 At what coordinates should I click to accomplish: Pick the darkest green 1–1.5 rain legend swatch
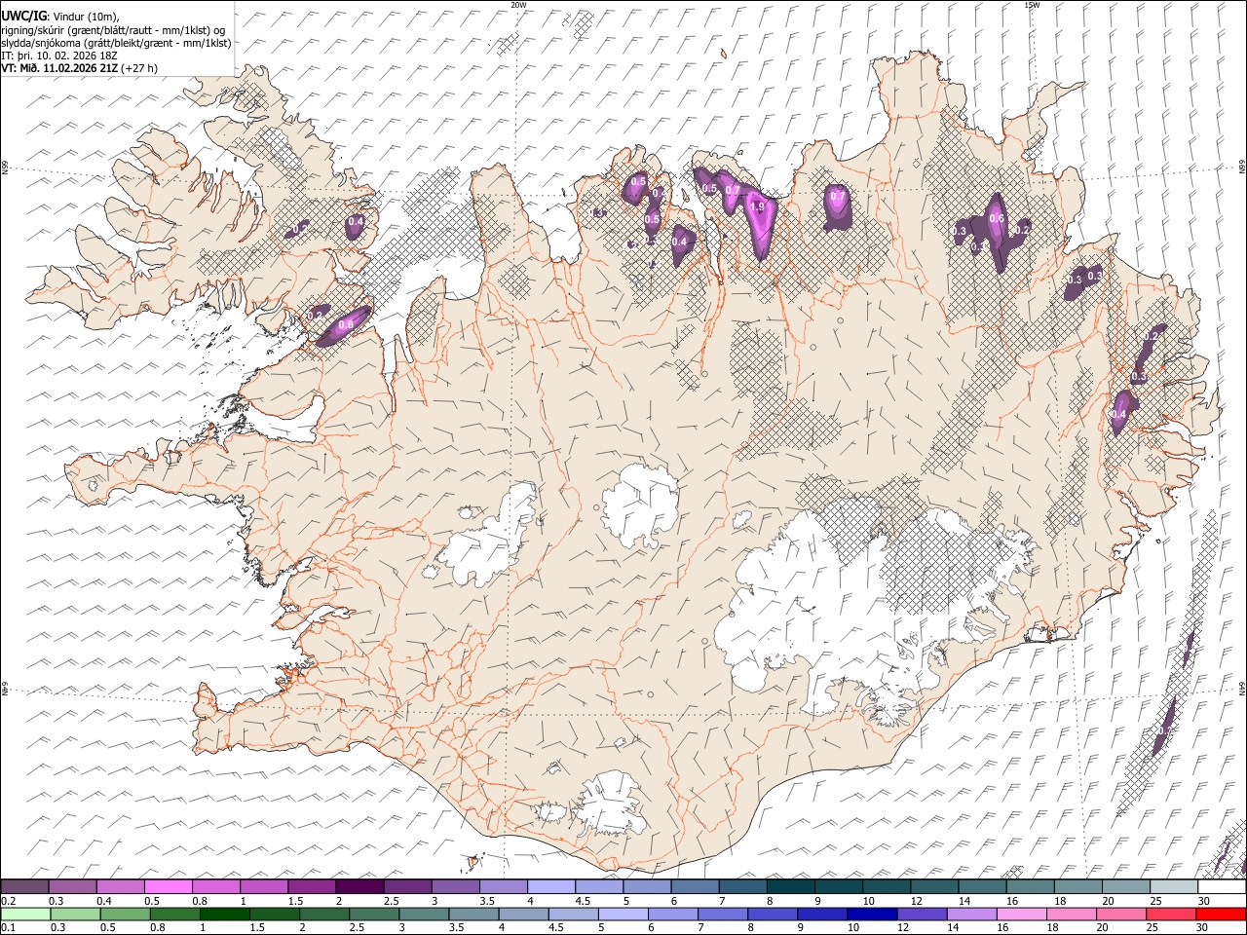tap(224, 914)
